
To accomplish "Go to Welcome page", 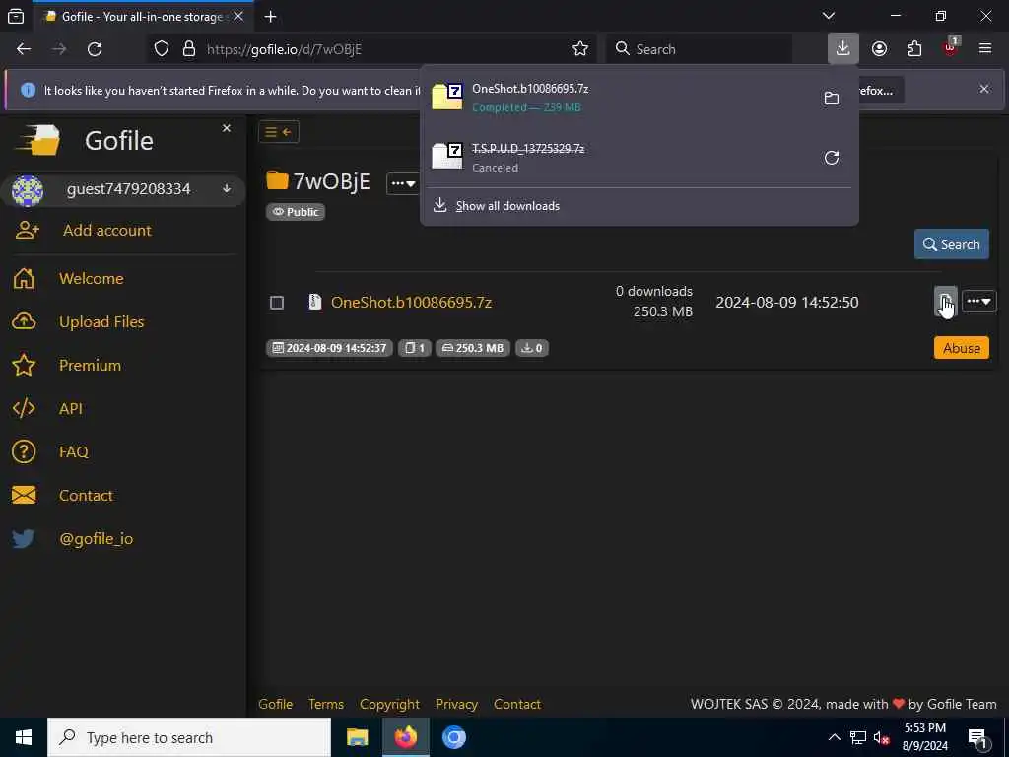I will (92, 279).
